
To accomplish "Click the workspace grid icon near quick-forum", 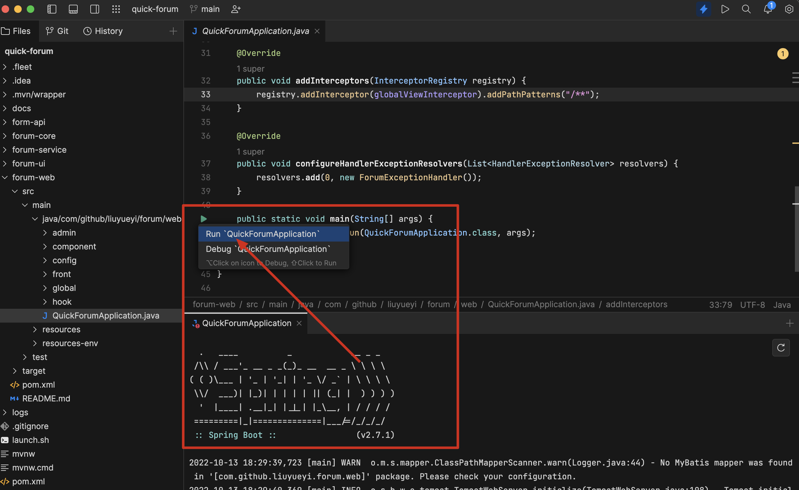I will click(x=116, y=9).
